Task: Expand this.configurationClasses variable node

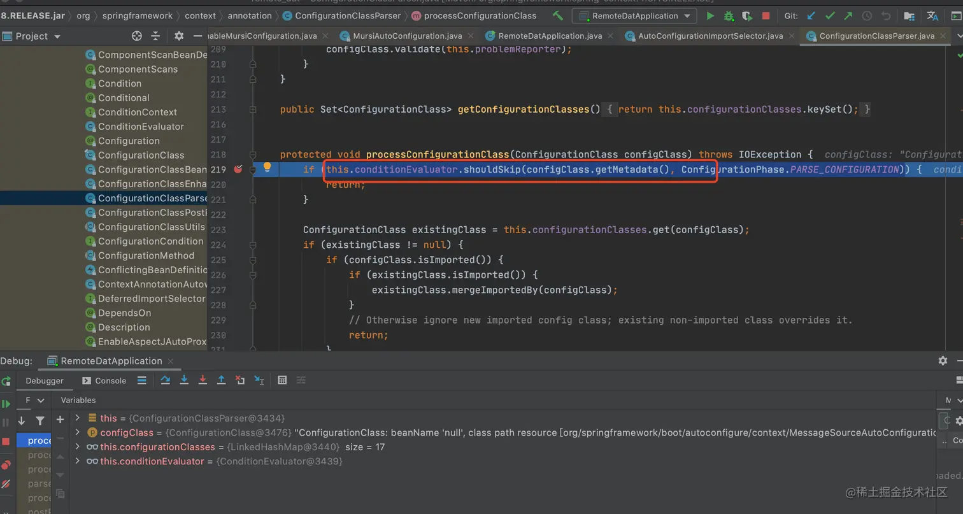Action: [78, 446]
